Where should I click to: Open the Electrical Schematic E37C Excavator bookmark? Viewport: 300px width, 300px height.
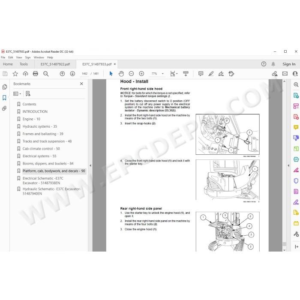click(x=43, y=180)
